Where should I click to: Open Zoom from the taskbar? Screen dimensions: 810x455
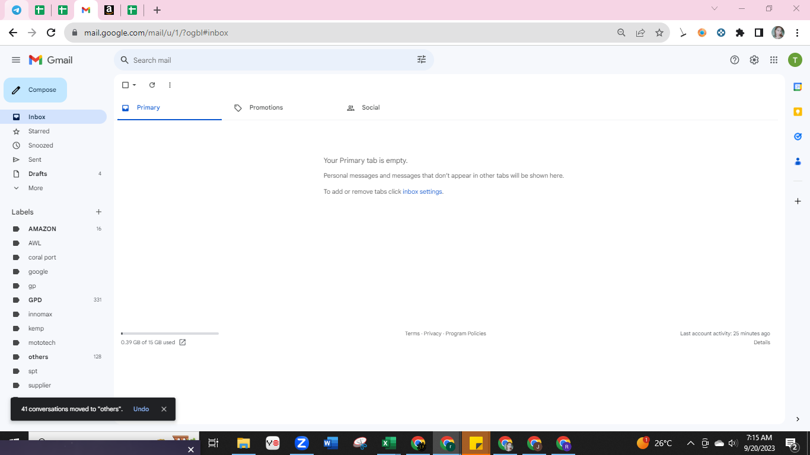click(x=302, y=443)
